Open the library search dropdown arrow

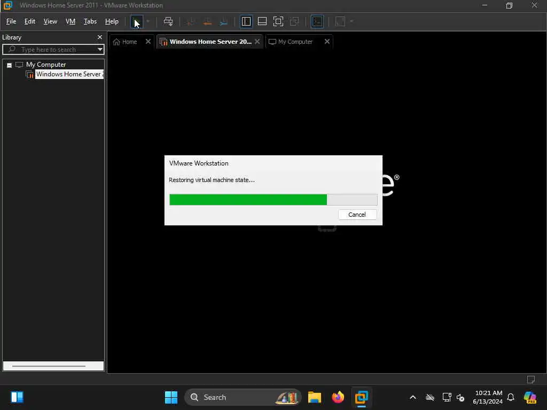tap(100, 50)
